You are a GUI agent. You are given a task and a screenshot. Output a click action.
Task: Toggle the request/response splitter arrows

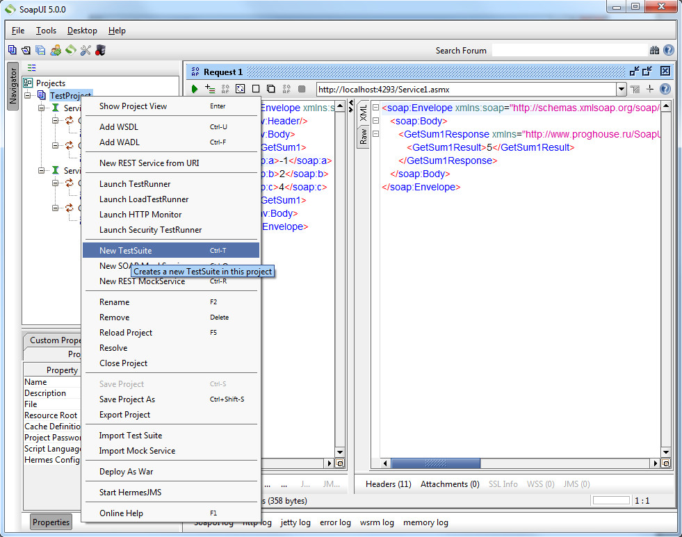[x=351, y=107]
